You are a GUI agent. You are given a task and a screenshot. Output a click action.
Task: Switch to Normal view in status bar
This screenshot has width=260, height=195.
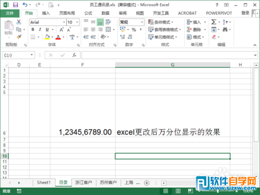point(165,191)
